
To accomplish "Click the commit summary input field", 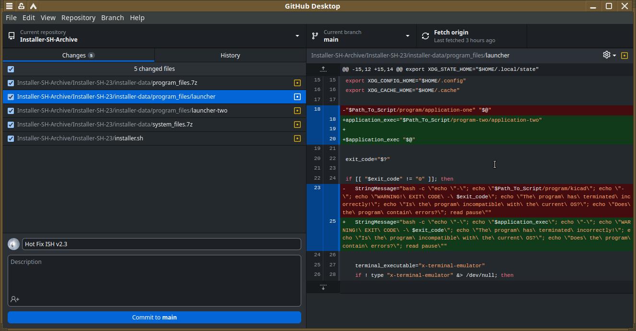I will coord(161,244).
